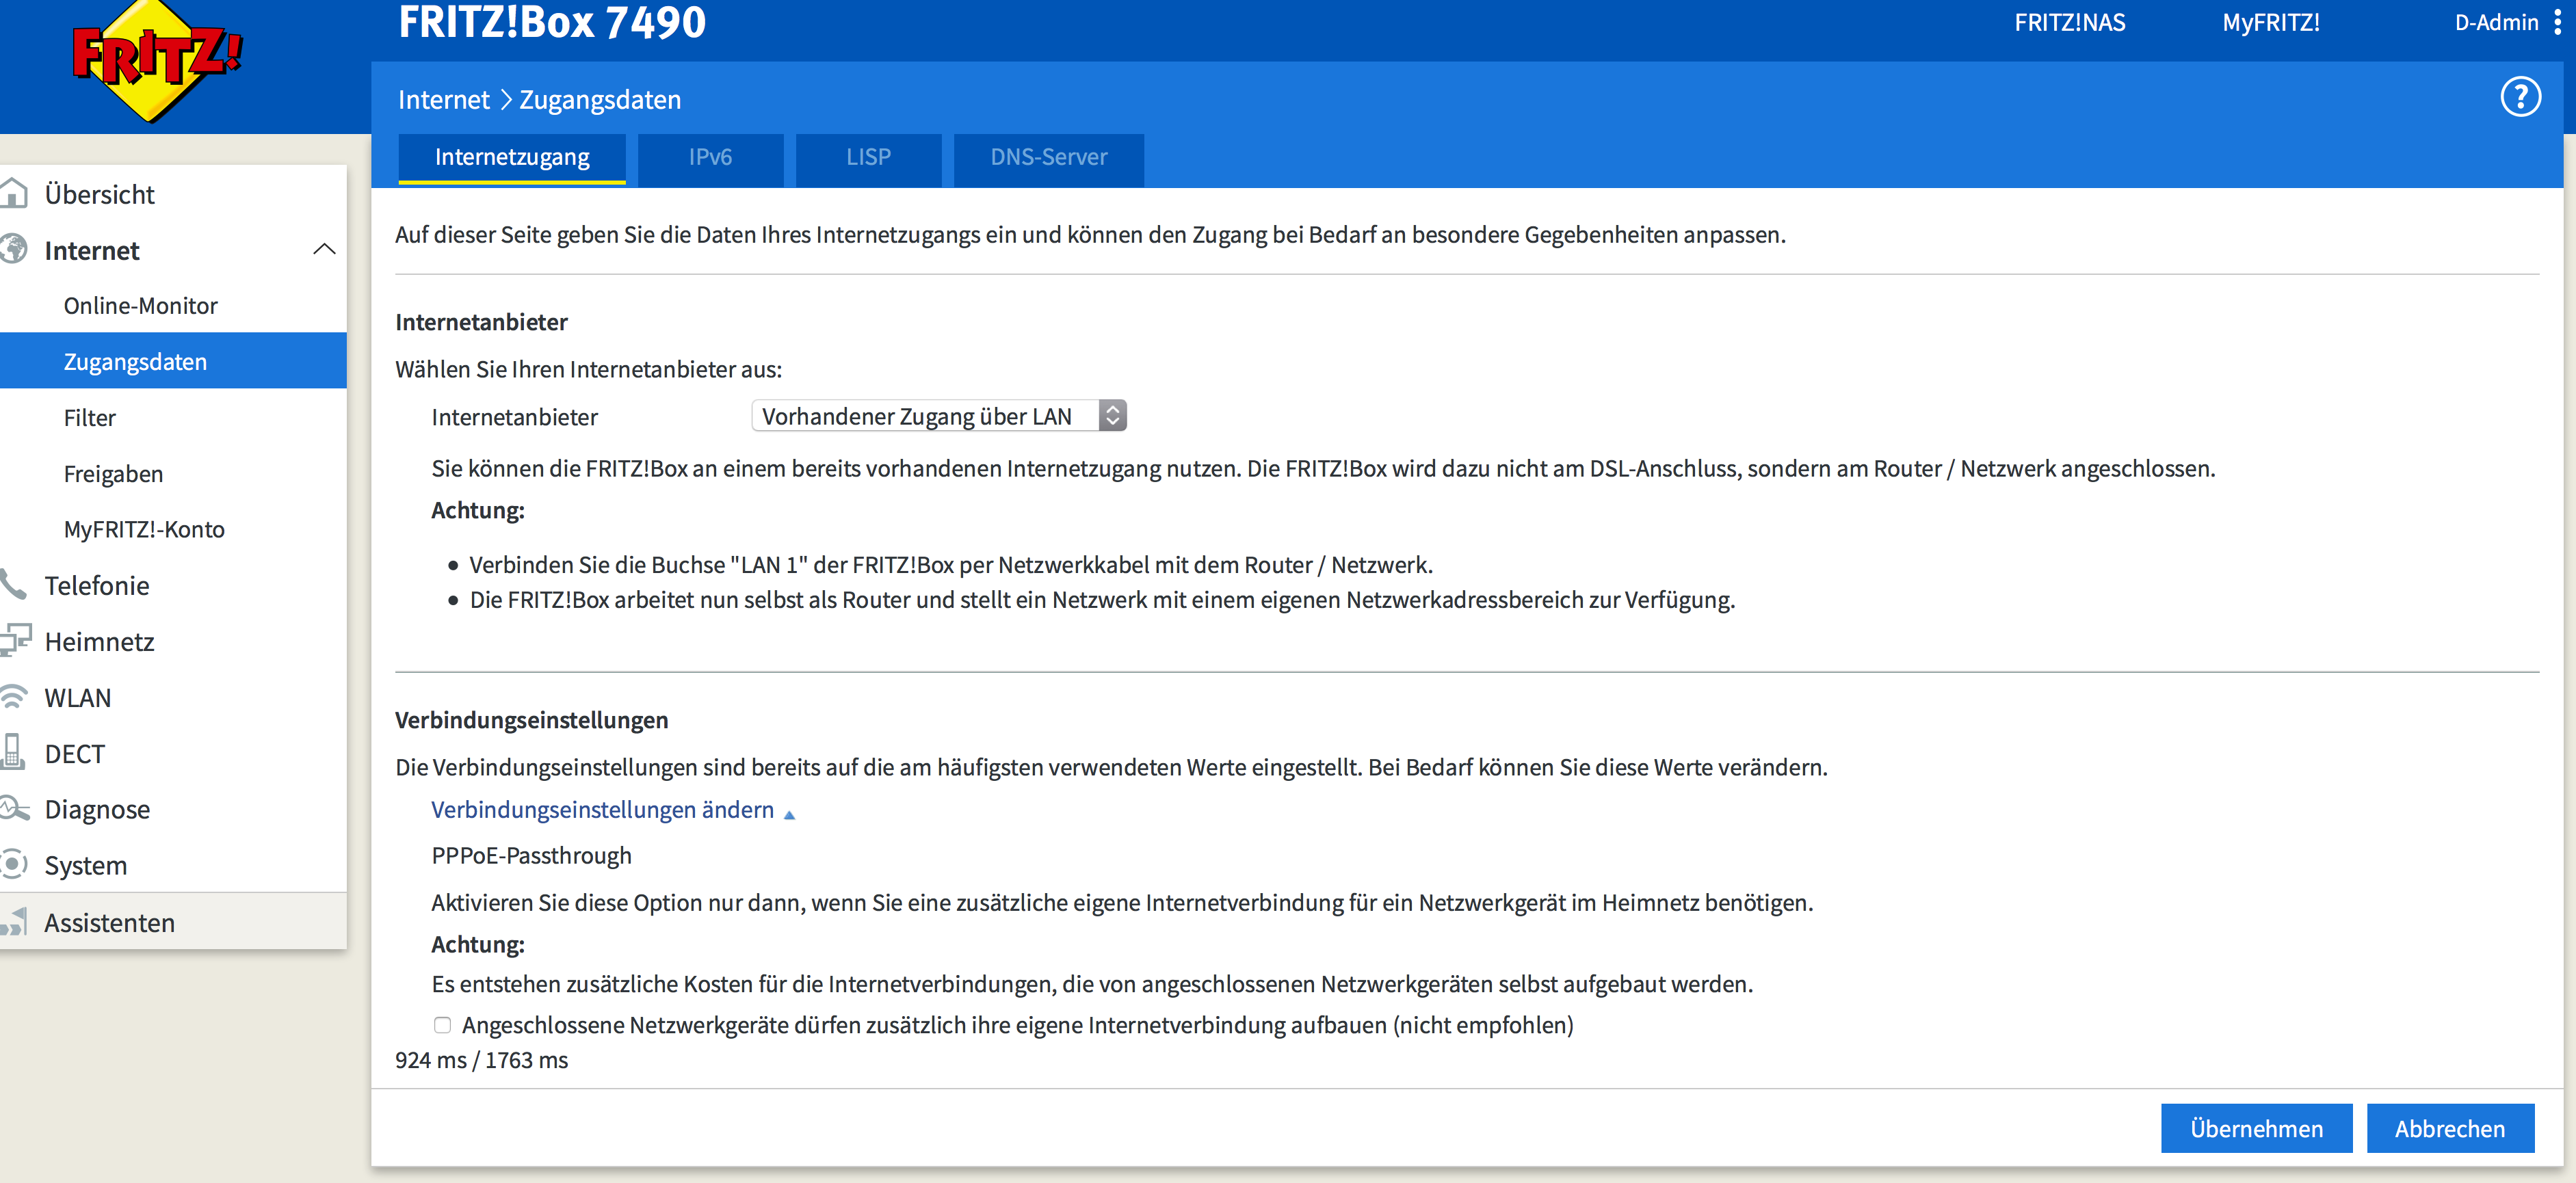Click the Diagnose icon
The height and width of the screenshot is (1183, 2576).
coord(14,808)
